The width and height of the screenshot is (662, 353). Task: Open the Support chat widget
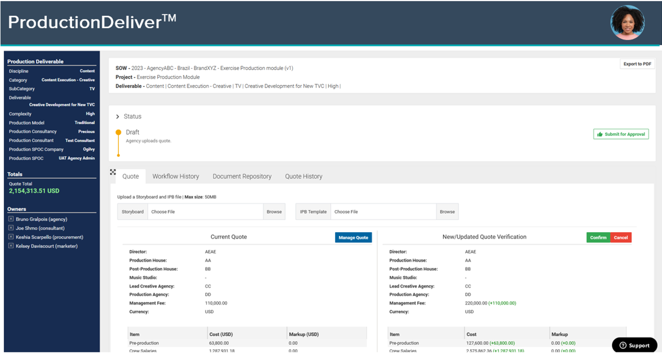(x=634, y=345)
